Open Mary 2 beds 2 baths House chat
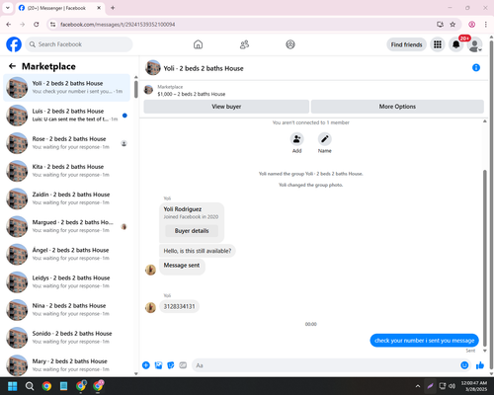494x395 pixels. 67,364
